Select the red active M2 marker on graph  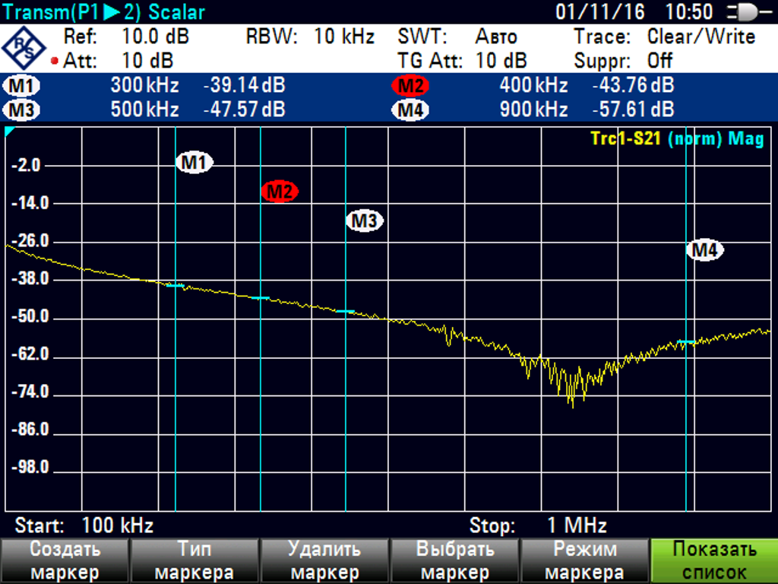click(x=280, y=192)
